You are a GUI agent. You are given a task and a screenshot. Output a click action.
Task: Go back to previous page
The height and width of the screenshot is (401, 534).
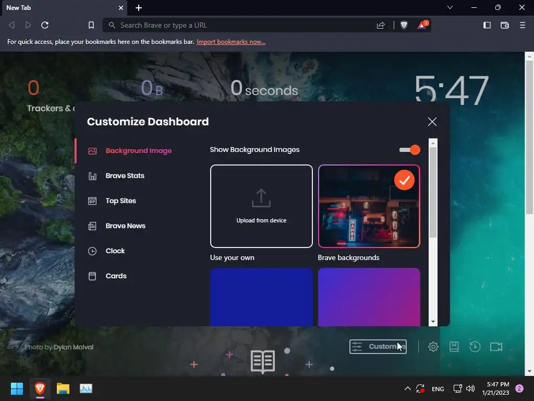[x=11, y=25]
